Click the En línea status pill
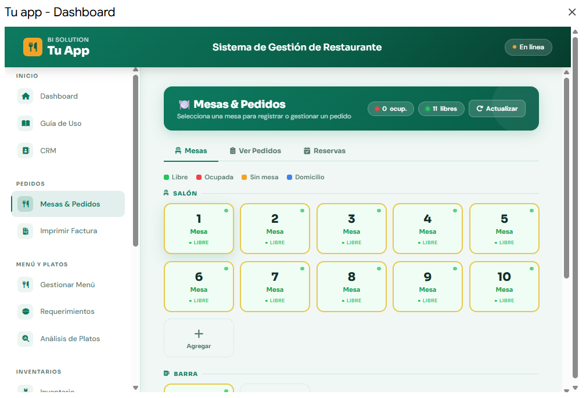The image size is (586, 398). (528, 47)
